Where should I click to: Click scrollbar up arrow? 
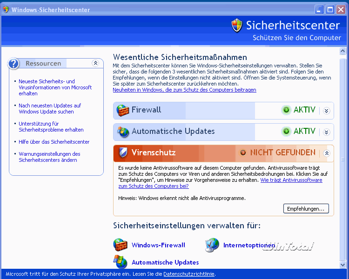tap(342, 51)
